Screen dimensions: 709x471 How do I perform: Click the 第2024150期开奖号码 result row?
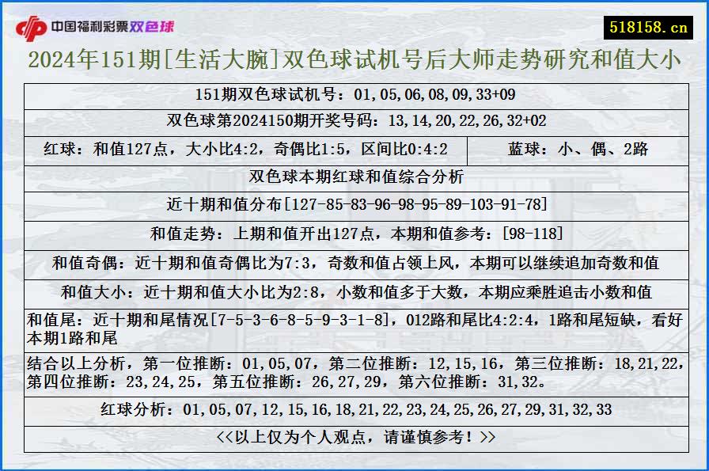pyautogui.click(x=354, y=122)
